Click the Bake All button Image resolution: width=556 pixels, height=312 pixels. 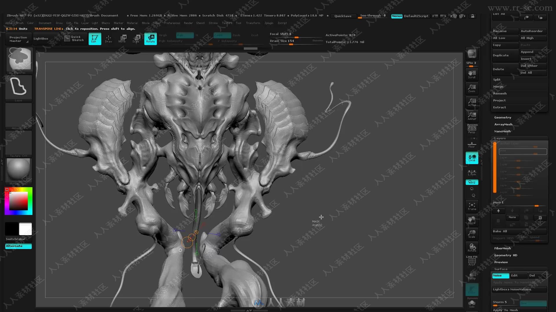pos(519,231)
